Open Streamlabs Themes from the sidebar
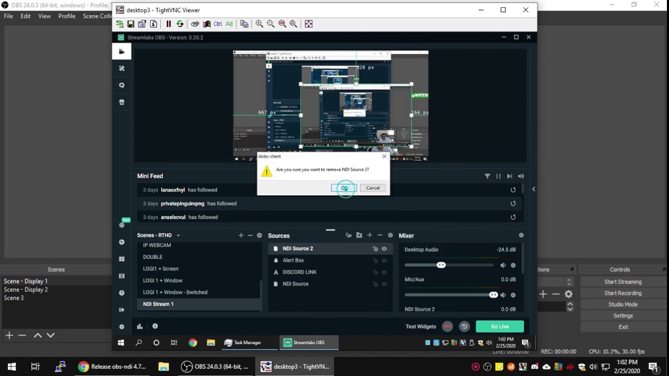Image resolution: width=669 pixels, height=376 pixels. click(122, 68)
